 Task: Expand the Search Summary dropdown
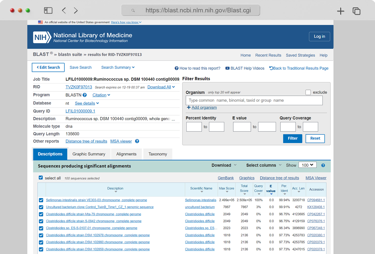tap(118, 67)
